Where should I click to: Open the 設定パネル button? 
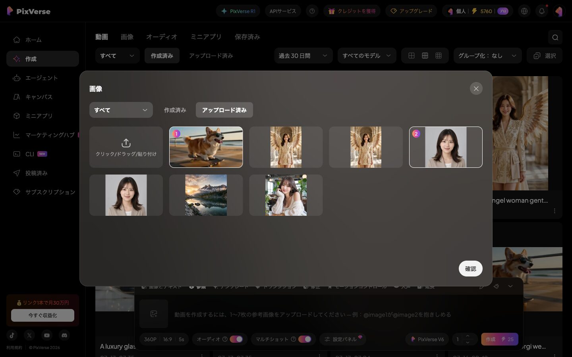pos(342,339)
